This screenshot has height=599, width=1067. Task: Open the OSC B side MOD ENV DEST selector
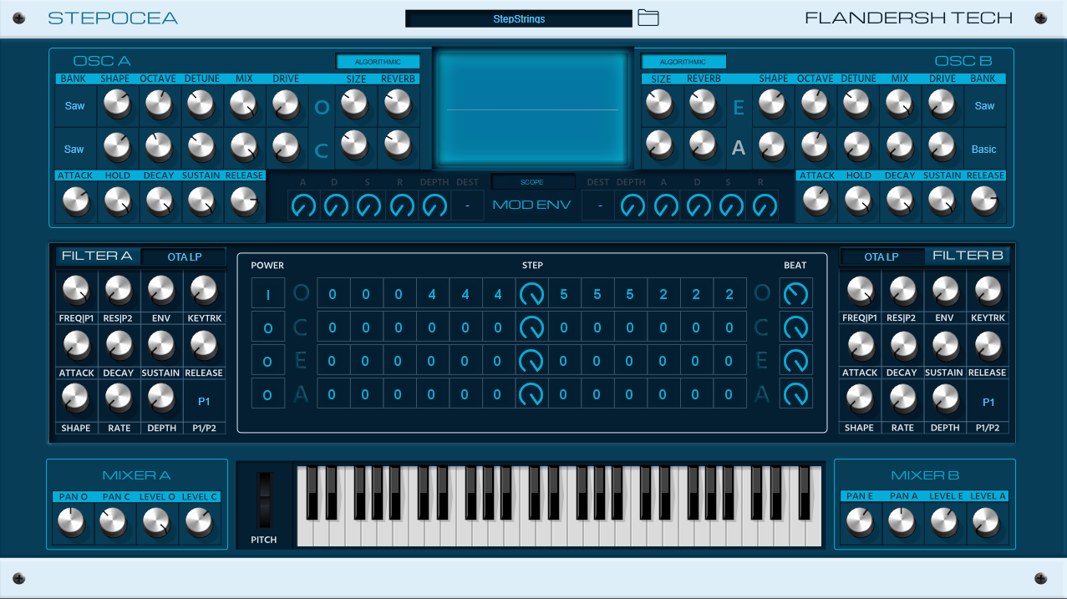click(x=598, y=206)
